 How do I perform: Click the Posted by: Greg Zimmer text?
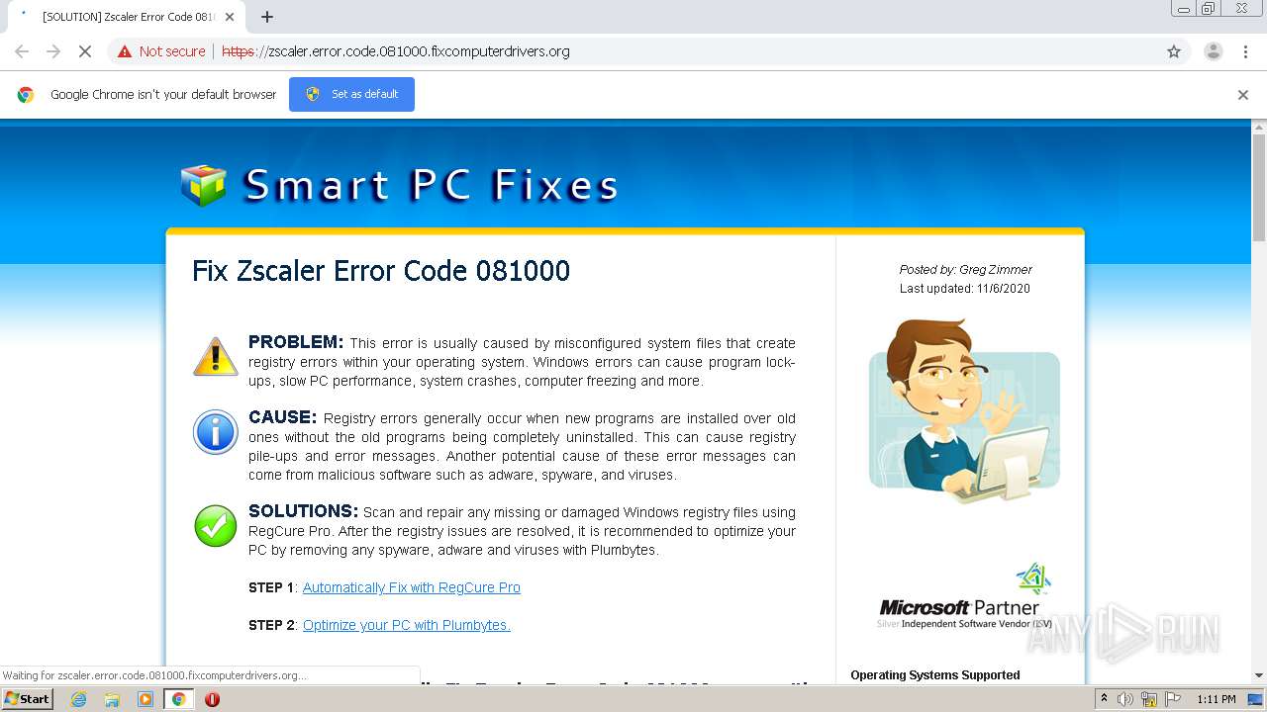(965, 269)
